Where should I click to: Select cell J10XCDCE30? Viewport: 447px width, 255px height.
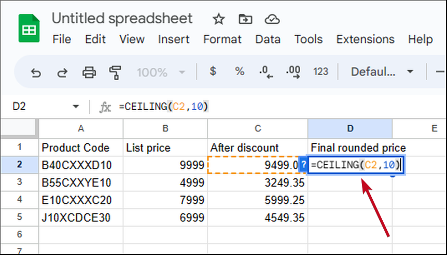(x=81, y=217)
